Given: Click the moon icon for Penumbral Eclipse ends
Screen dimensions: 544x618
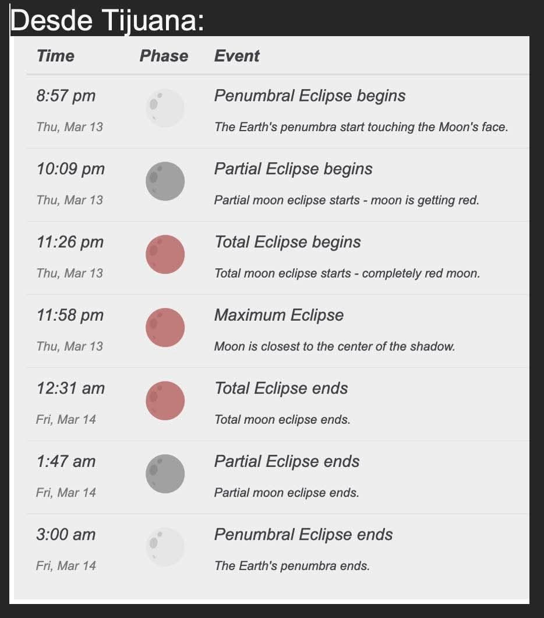Looking at the screenshot, I should click(x=165, y=547).
